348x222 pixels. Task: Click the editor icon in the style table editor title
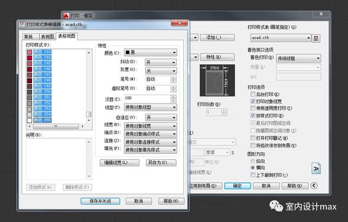(x=22, y=24)
